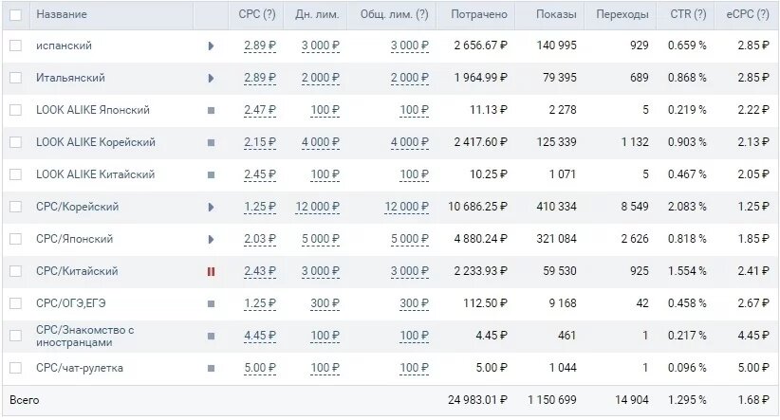Open CPC/Знакомство с иностранцами campaign
780x420 pixels.
point(85,336)
